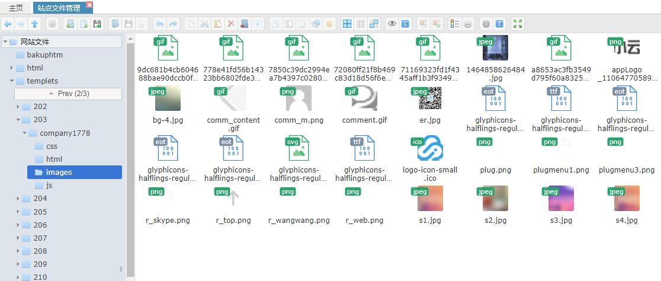Image resolution: width=661 pixels, height=281 pixels.
Task: Go up to the parent folder
Action: 34,24
